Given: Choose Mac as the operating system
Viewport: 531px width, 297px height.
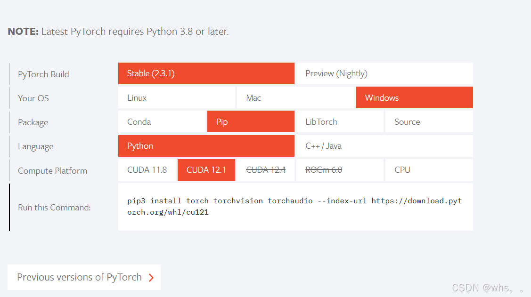Looking at the screenshot, I should click(x=295, y=97).
